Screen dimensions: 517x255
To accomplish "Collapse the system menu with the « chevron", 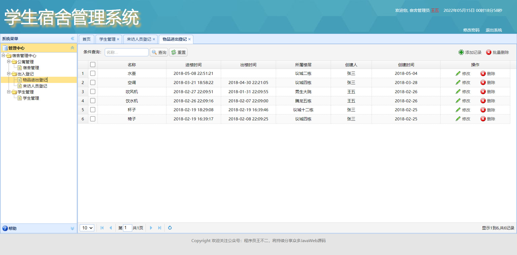I will (x=72, y=39).
